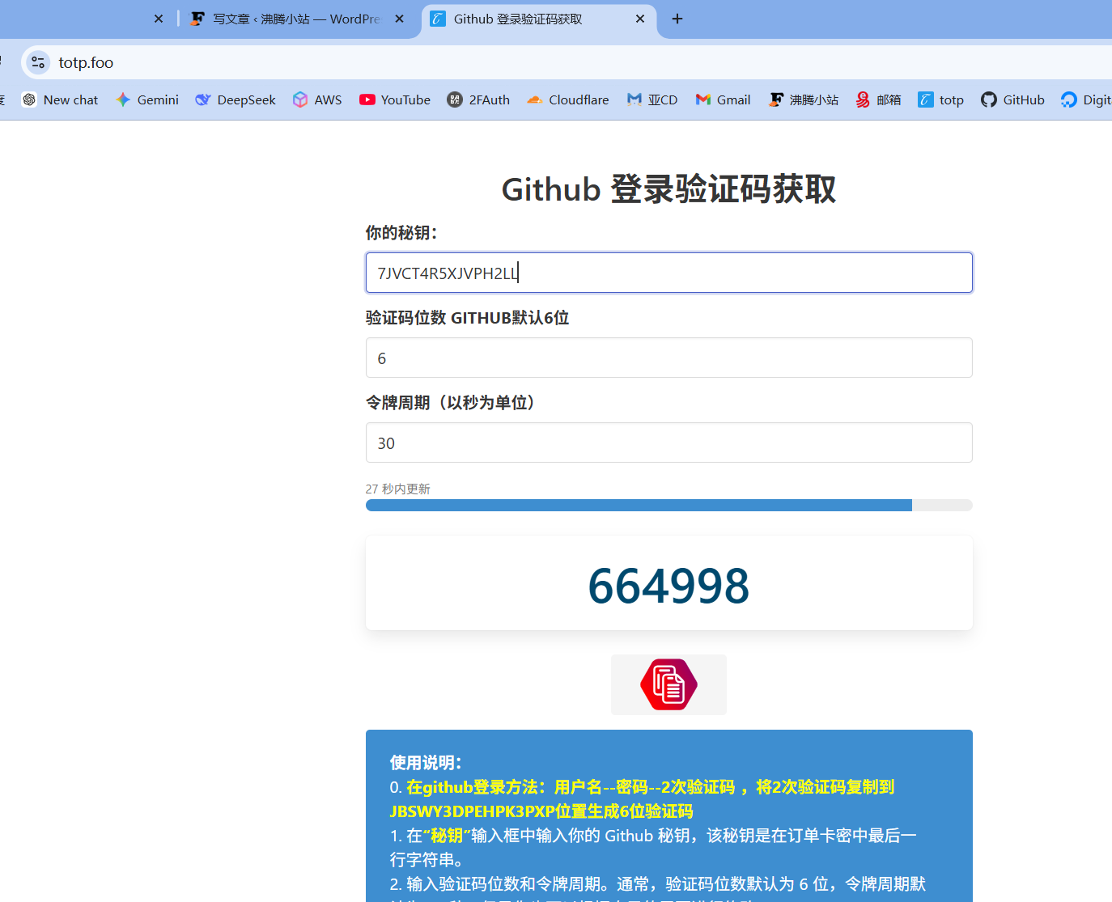
Task: Select the Github 登录验证码获取 tab
Action: 526,19
